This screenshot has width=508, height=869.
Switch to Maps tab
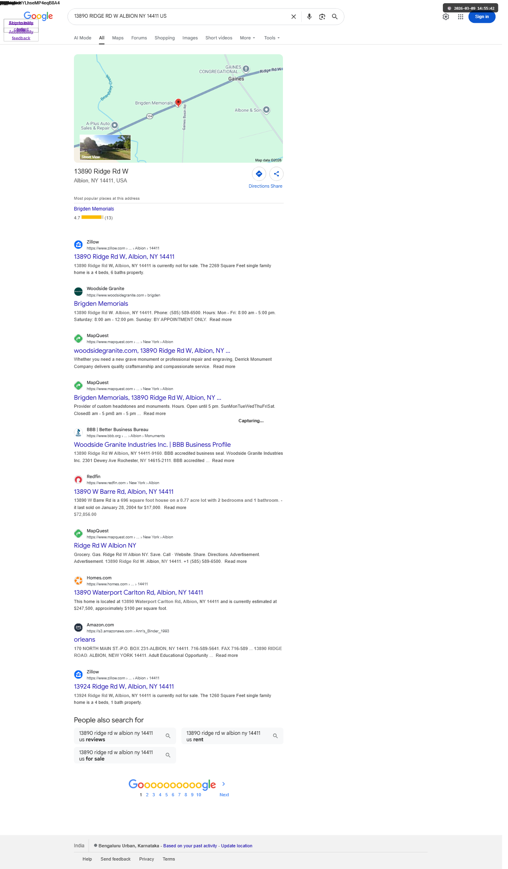click(x=118, y=38)
